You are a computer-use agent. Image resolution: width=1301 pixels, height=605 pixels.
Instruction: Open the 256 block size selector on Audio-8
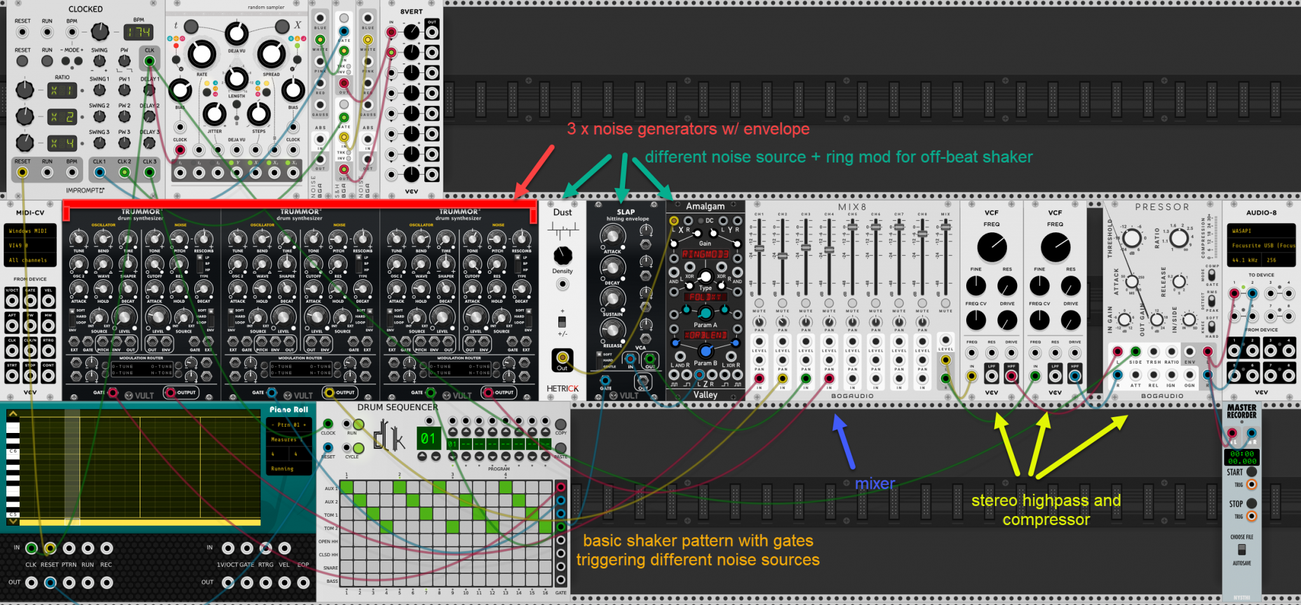click(1279, 260)
